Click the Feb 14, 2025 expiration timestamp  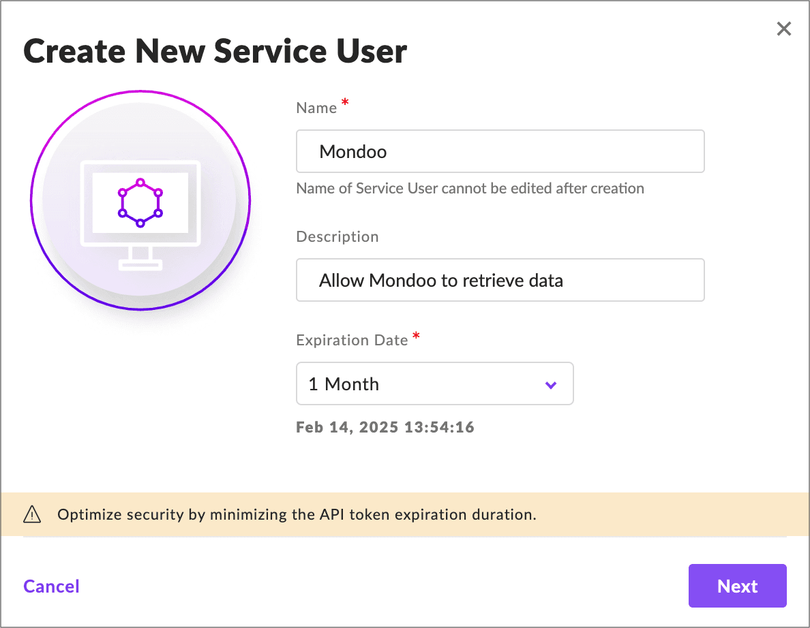(x=385, y=427)
